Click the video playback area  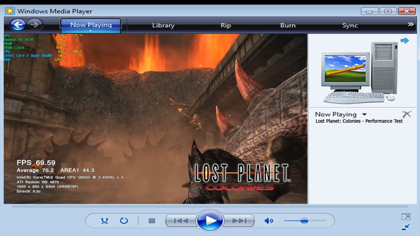pyautogui.click(x=156, y=119)
